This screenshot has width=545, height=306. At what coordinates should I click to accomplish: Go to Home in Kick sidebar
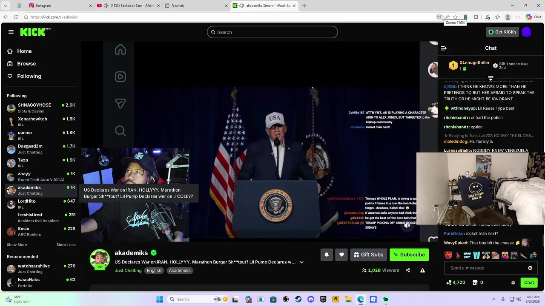coord(24,51)
